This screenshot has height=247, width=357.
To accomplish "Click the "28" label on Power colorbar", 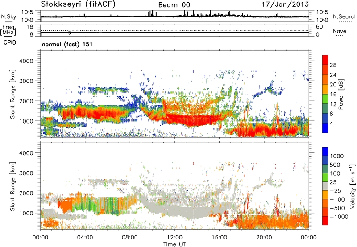I will point(333,65).
